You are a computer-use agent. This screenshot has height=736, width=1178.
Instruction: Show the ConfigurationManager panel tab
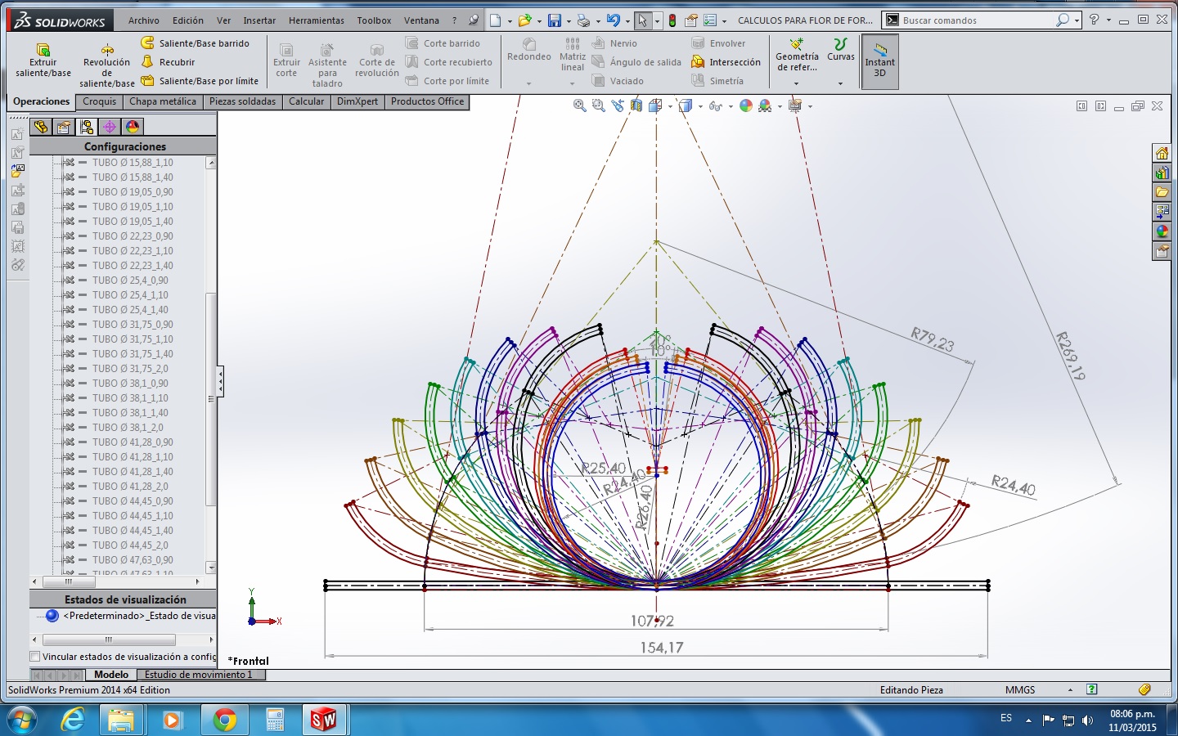click(x=87, y=127)
